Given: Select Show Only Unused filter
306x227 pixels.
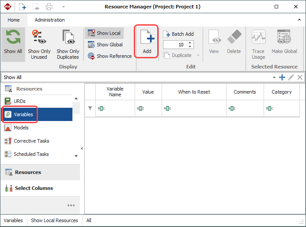Looking at the screenshot, I should (x=39, y=44).
